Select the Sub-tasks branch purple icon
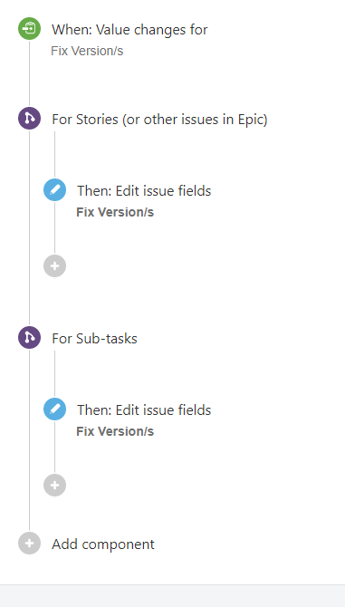The image size is (345, 607). tap(29, 338)
